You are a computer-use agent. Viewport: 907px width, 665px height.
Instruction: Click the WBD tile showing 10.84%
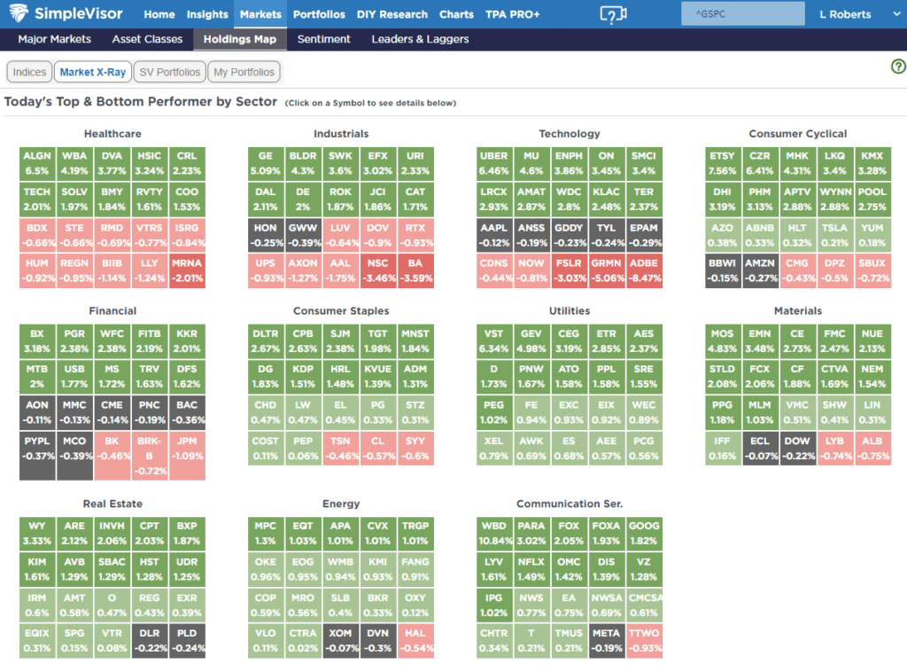point(494,534)
